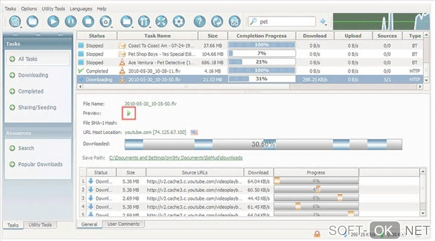The width and height of the screenshot is (435, 241).
Task: Open the Options menu
Action: pos(29,9)
